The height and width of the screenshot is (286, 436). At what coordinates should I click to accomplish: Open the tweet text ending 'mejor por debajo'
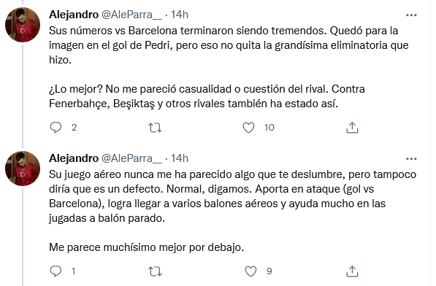(233, 211)
